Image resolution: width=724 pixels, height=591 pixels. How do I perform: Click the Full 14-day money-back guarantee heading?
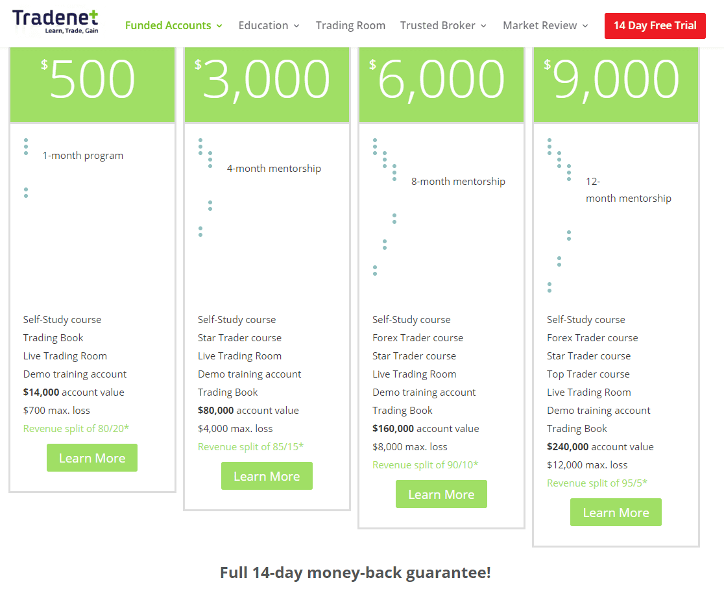tap(356, 573)
